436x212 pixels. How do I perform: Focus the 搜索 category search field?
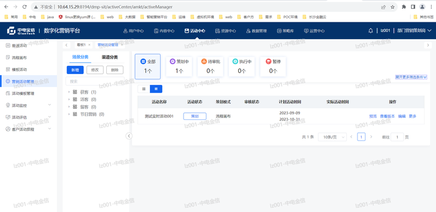coord(95,82)
